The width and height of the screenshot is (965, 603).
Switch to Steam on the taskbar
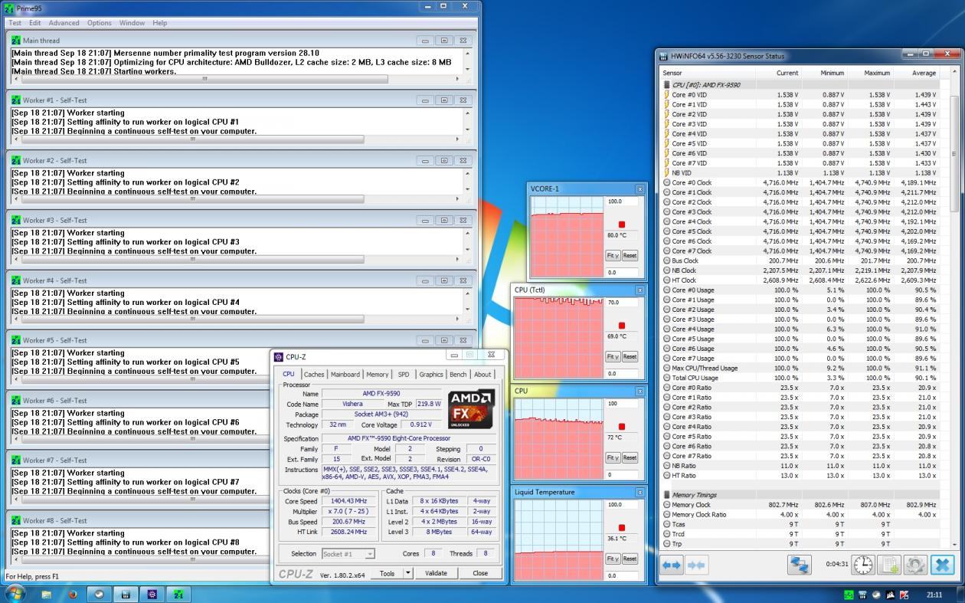99,594
